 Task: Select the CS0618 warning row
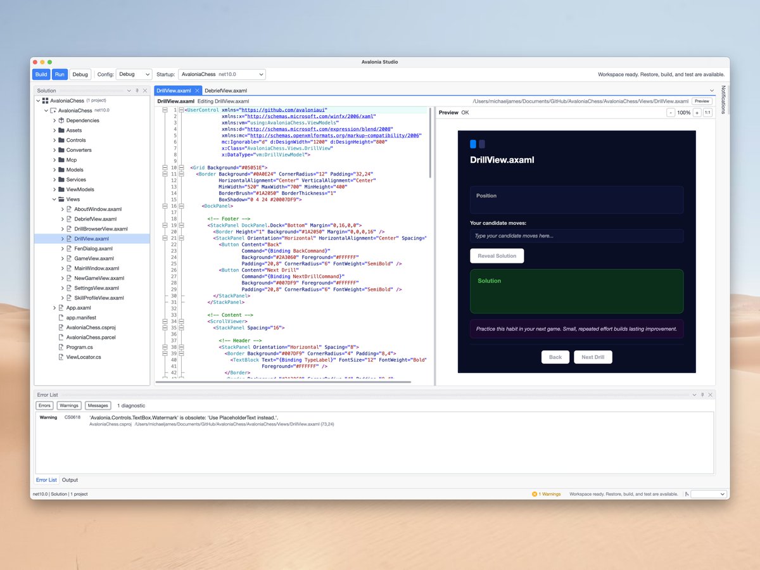[374, 421]
